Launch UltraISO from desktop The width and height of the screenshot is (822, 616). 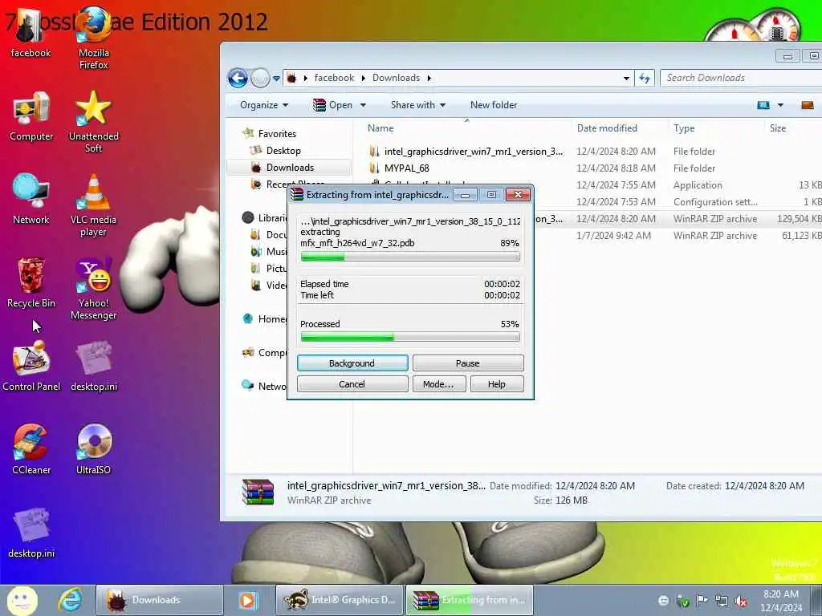(x=94, y=449)
